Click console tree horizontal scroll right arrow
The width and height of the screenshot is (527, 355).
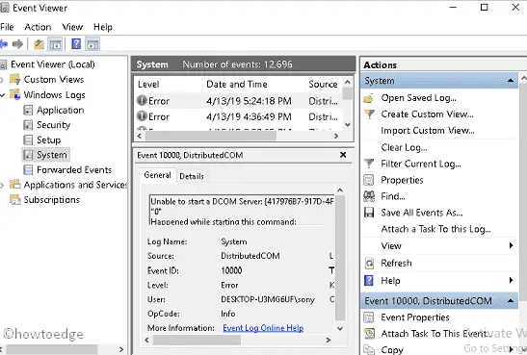tap(121, 349)
